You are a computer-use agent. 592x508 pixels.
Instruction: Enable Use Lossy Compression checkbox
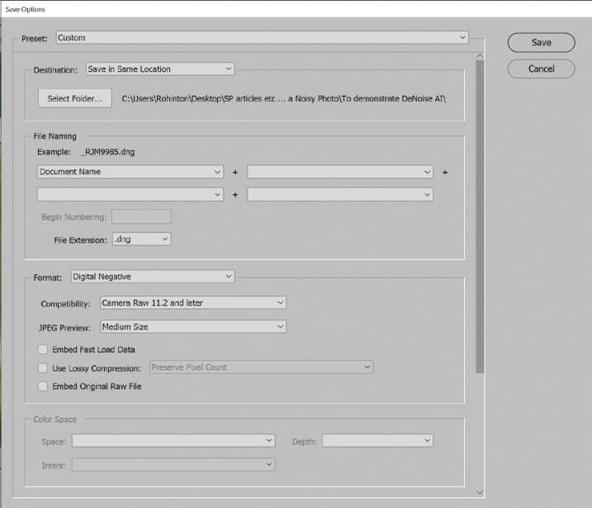[x=43, y=368]
